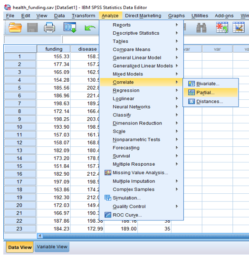249x255 pixels.
Task: Expand the Regression submenu arrow
Action: [177, 90]
